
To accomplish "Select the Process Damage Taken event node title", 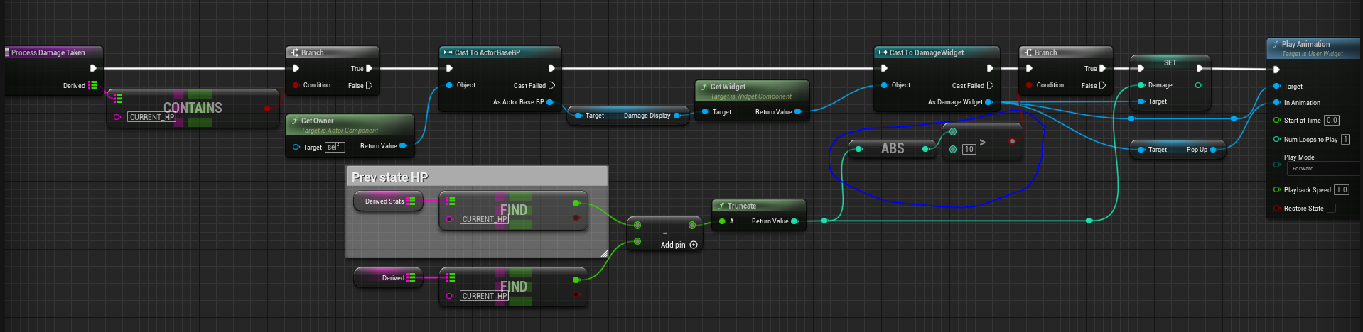I will pyautogui.click(x=48, y=52).
